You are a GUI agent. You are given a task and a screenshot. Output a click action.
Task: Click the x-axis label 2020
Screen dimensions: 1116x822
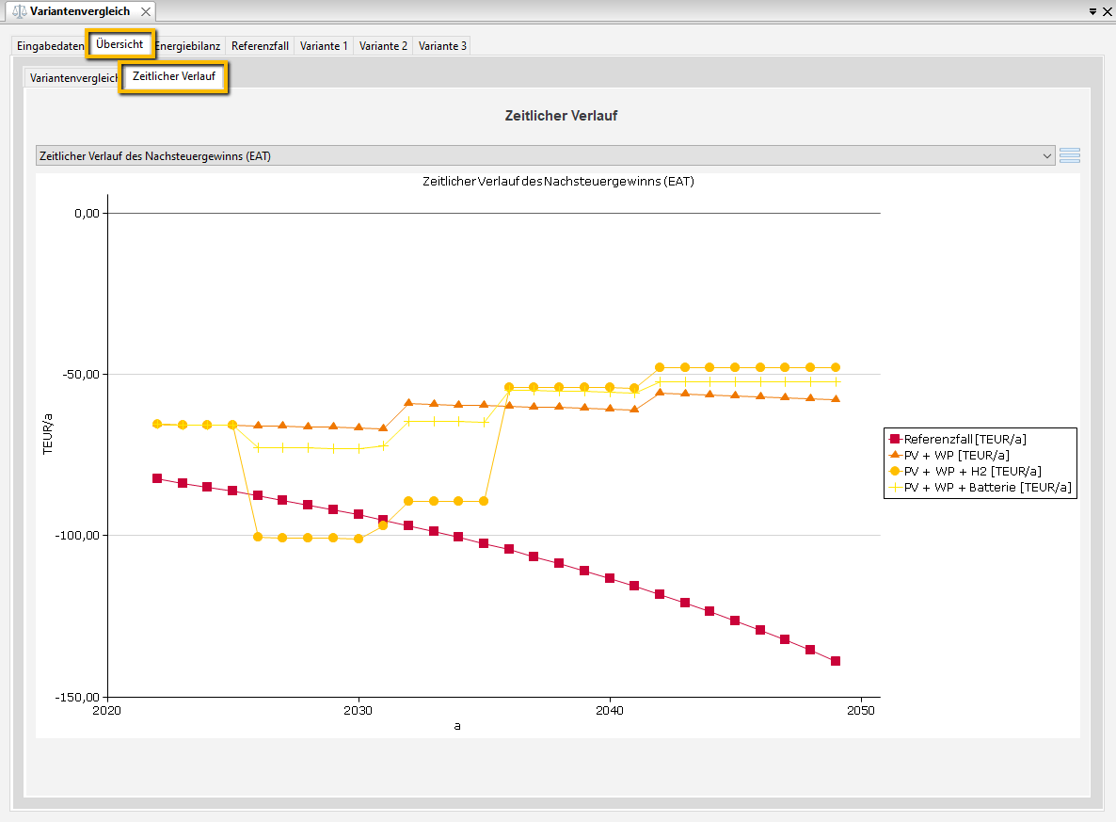click(106, 710)
